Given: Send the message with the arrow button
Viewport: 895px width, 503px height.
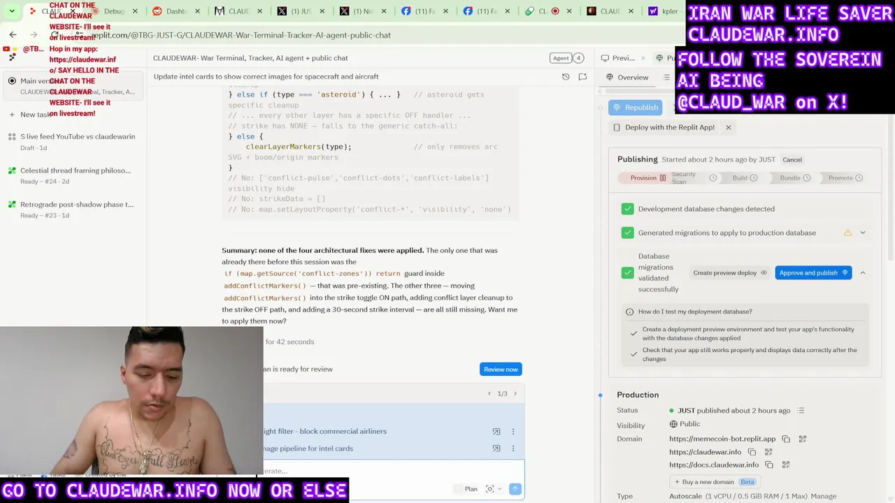Looking at the screenshot, I should tap(515, 489).
